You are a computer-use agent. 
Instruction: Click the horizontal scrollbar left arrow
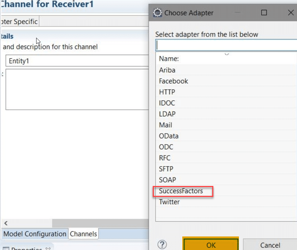tap(6, 223)
